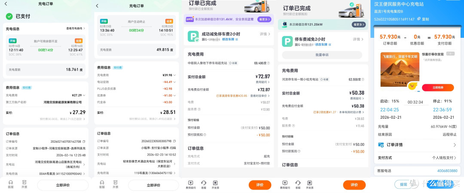Tap P parking icon beside 停车费减免2小时
This screenshot has width=464, height=193.
coord(287,41)
